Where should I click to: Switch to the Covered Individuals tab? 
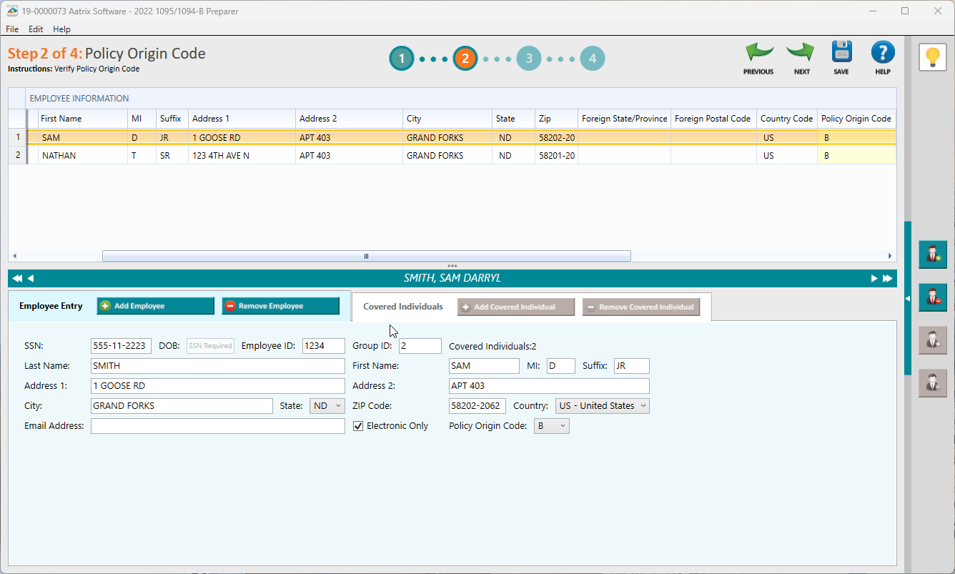[402, 307]
